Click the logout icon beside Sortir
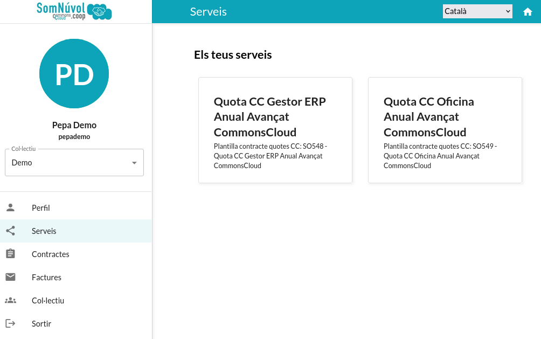This screenshot has height=339, width=541. coord(10,323)
